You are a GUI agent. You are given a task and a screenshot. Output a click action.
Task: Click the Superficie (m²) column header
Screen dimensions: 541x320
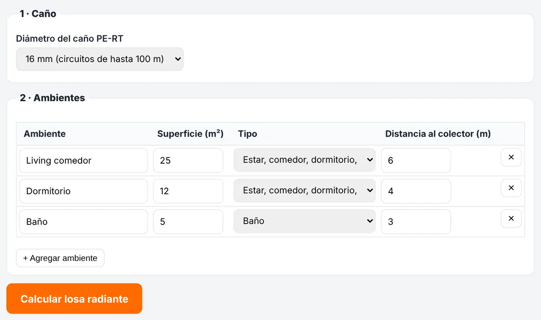pyautogui.click(x=190, y=134)
